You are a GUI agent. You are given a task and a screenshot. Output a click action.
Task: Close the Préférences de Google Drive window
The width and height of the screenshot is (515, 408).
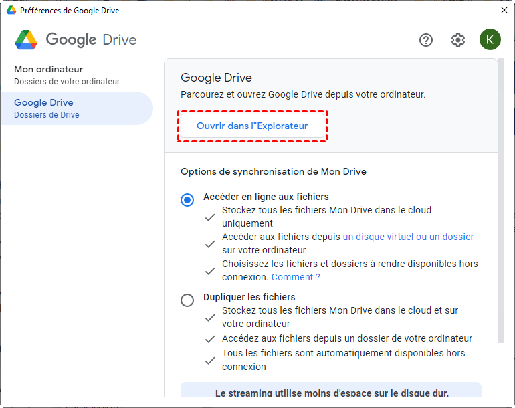504,11
